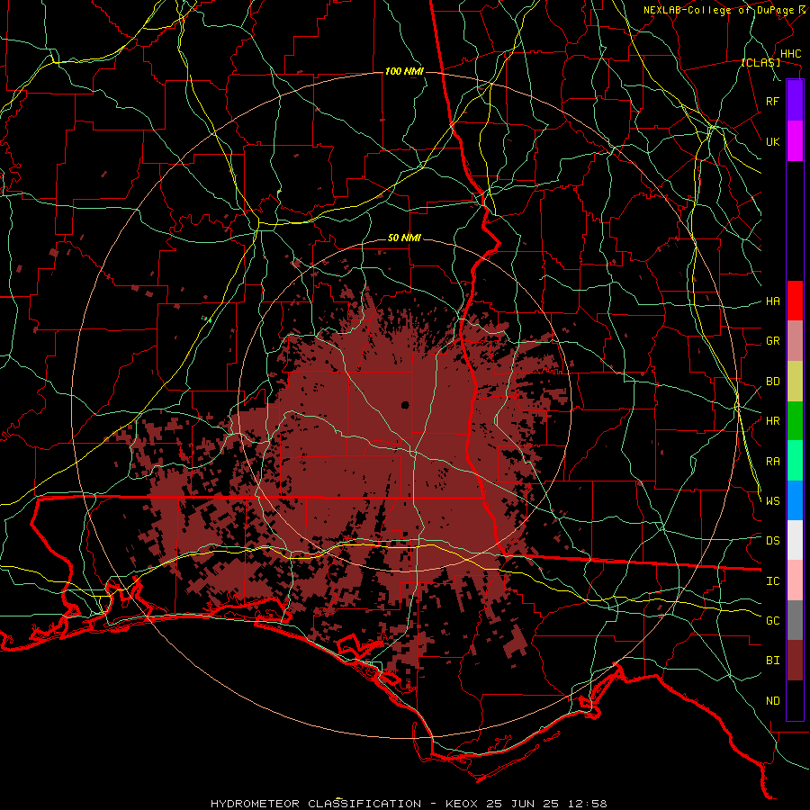The image size is (810, 810).
Task: Click the radar site center dot
Action: pyautogui.click(x=405, y=405)
